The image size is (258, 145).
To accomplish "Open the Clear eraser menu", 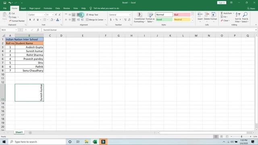I will (x=225, y=21).
